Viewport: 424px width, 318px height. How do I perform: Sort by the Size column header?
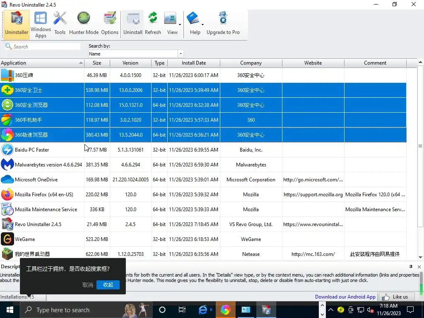tap(97, 63)
